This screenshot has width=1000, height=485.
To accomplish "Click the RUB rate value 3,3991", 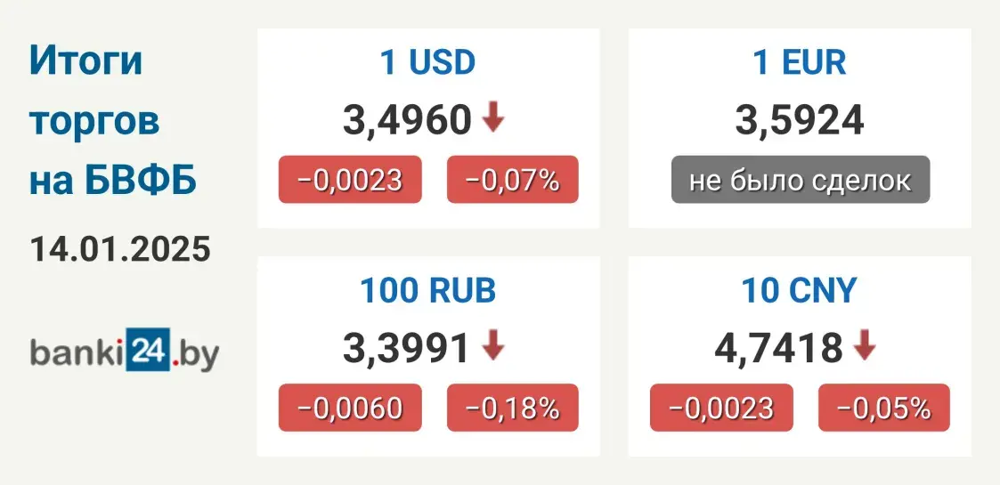I will 407,348.
